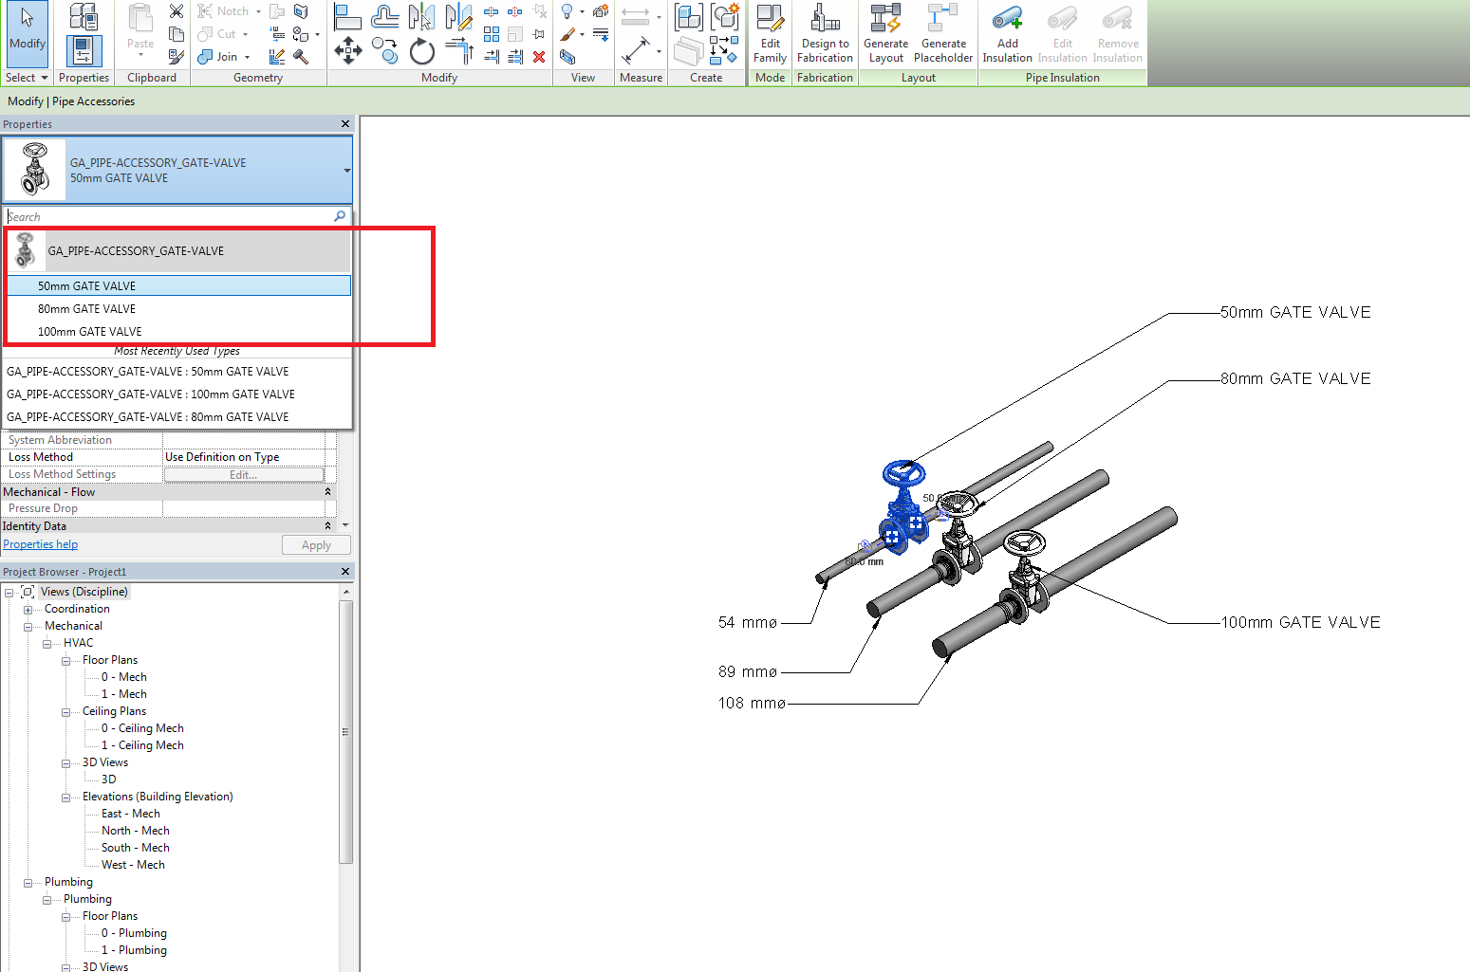Select 100mm GATE VALVE from type list
This screenshot has height=972, width=1470.
(x=90, y=331)
